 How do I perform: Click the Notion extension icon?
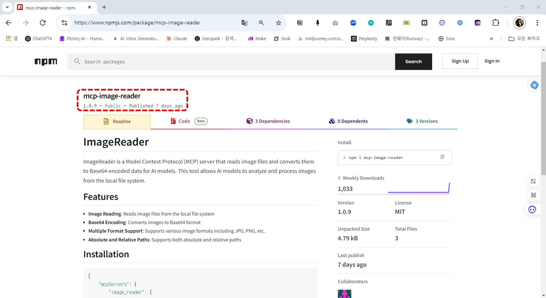(300, 23)
